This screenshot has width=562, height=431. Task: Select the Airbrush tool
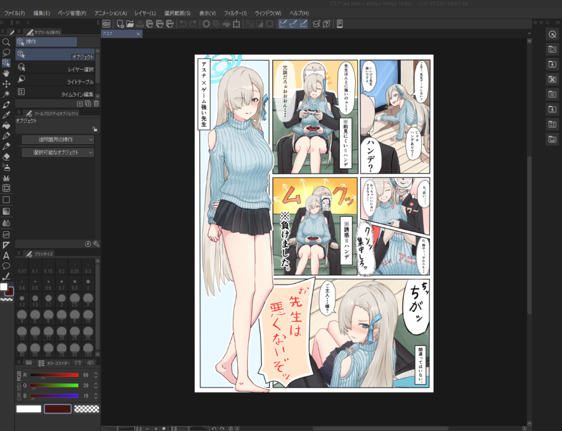(6, 167)
